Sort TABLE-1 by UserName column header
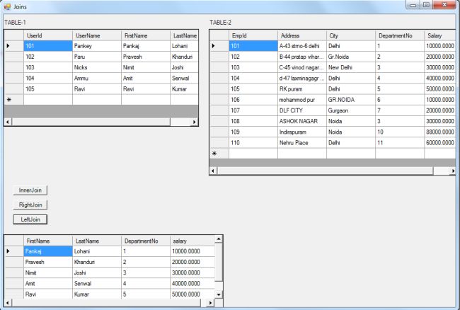 97,35
